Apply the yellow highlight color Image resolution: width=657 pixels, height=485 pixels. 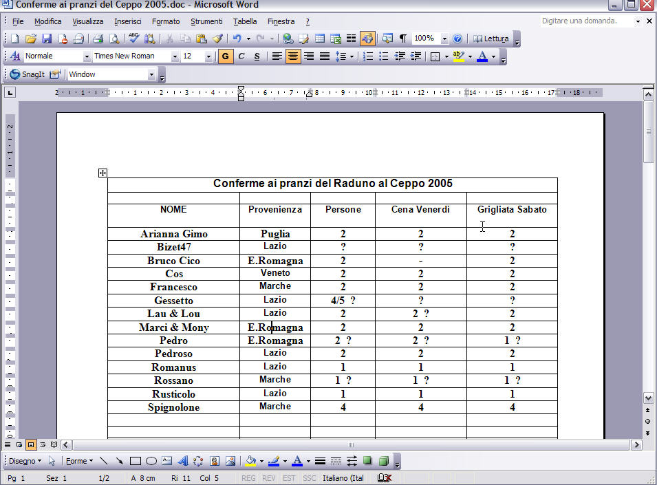coord(458,56)
